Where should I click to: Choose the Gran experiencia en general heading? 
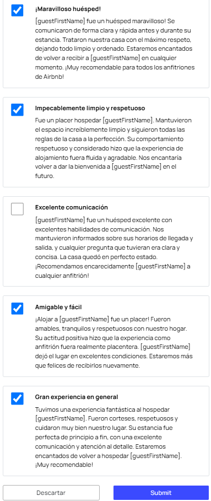pyautogui.click(x=77, y=397)
